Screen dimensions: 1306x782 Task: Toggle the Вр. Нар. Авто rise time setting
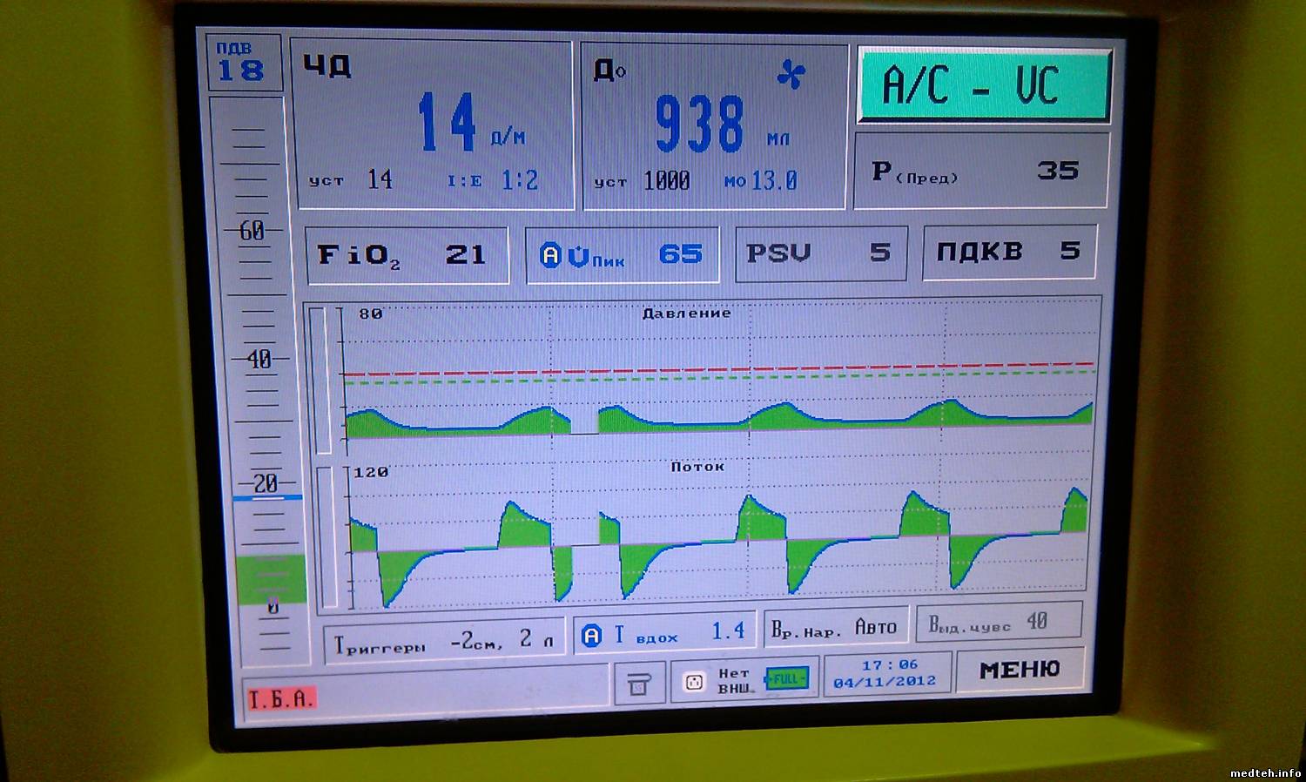(834, 628)
